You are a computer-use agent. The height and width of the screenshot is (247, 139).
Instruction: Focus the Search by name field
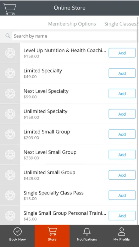tap(74, 36)
